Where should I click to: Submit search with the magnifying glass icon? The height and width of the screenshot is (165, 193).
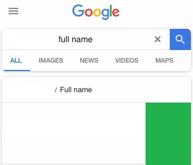pos(180,39)
